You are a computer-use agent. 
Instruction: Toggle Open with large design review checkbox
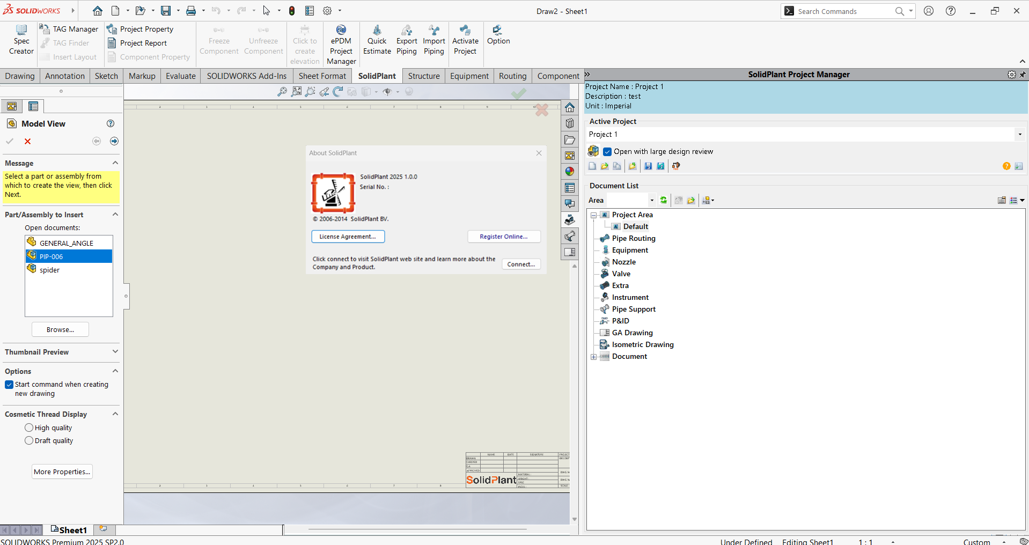point(607,152)
